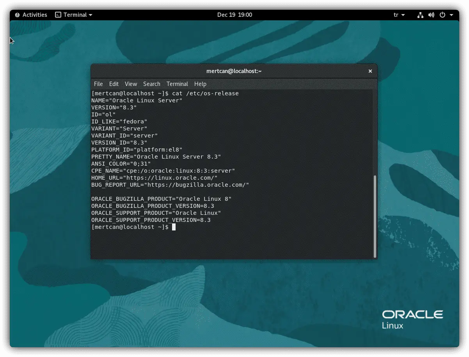Image resolution: width=469 pixels, height=357 pixels.
Task: Click the HOME_URL linux.oracle.com line
Action: pos(155,178)
